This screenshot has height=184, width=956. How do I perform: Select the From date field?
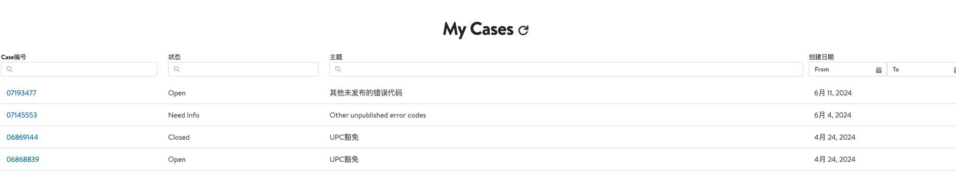pyautogui.click(x=843, y=70)
